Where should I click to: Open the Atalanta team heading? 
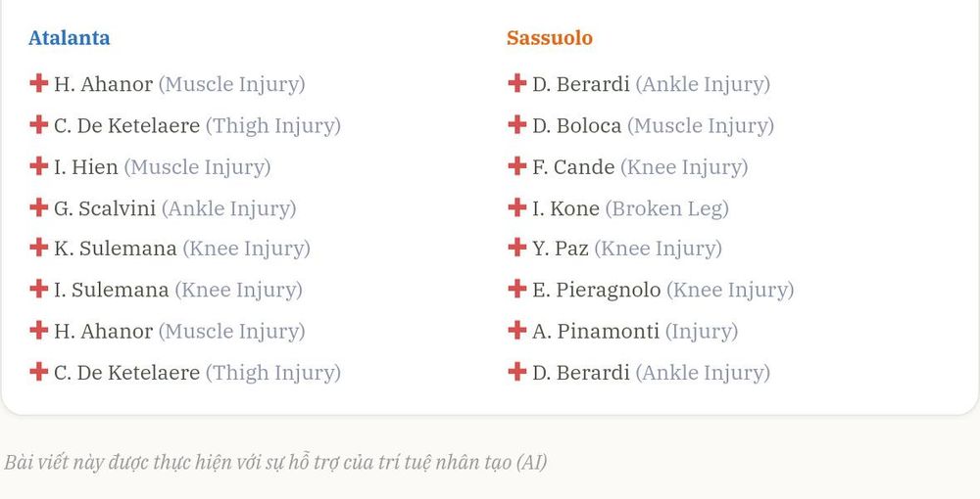point(69,37)
